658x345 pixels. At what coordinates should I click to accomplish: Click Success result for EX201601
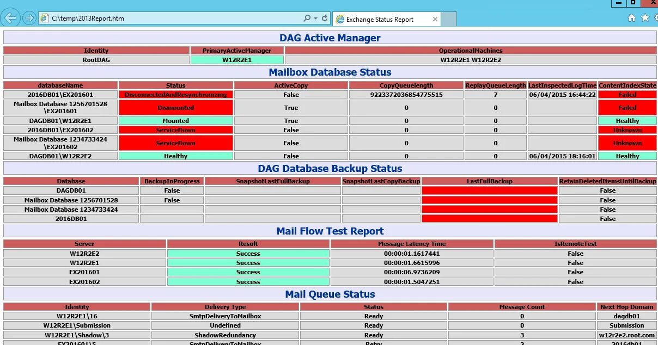click(248, 272)
